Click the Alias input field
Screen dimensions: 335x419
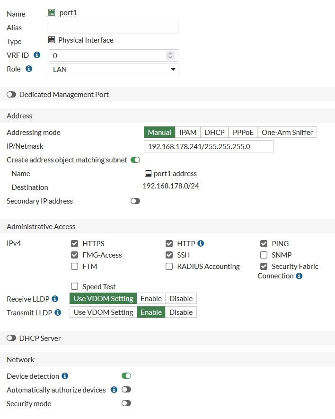pos(113,28)
